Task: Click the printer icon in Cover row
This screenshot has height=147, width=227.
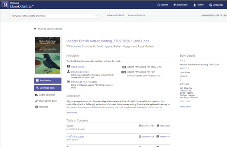Action: pyautogui.click(x=140, y=126)
